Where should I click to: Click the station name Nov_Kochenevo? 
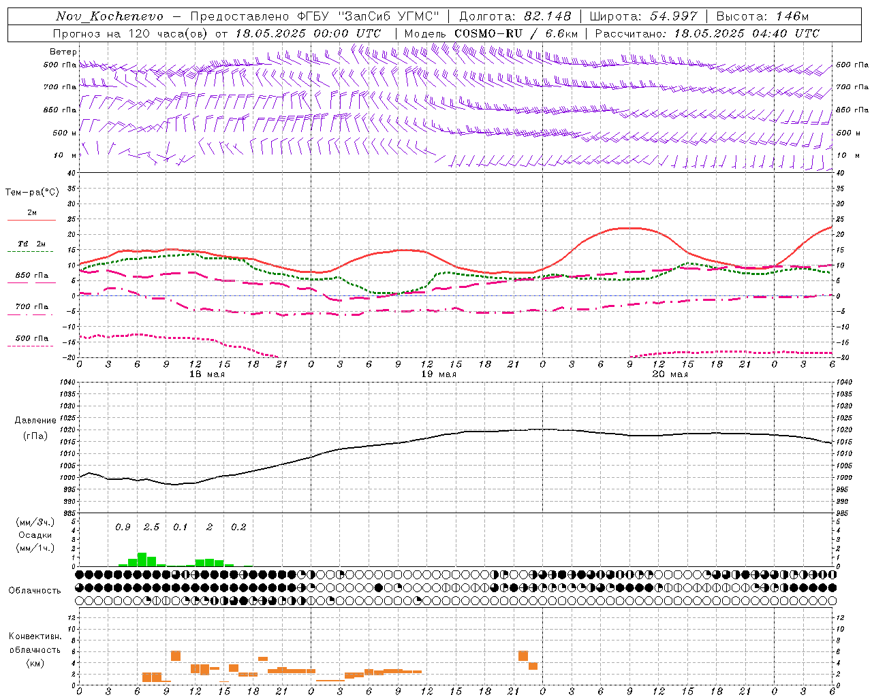coord(110,16)
